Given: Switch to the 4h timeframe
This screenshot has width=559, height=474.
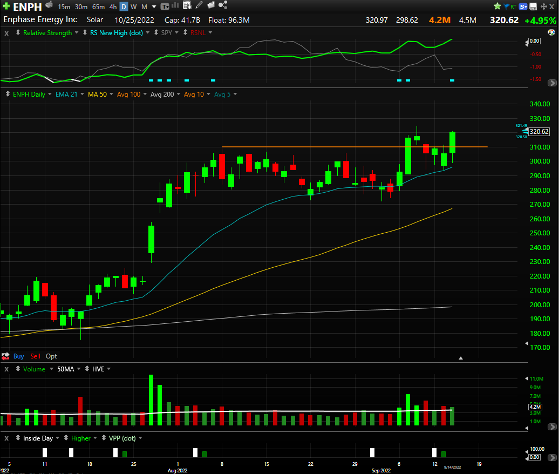Looking at the screenshot, I should point(113,7).
